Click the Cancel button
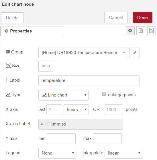This screenshot has height=160, width=157. tap(116, 18)
